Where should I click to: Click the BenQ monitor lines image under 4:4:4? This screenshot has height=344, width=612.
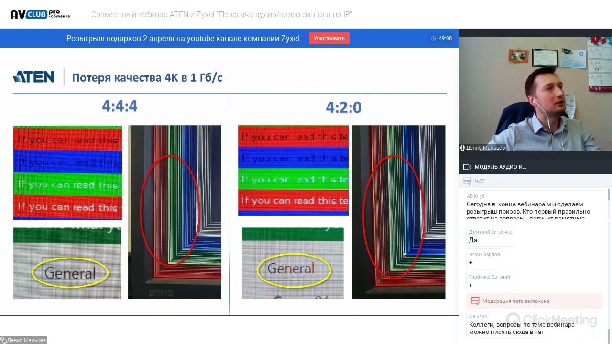point(175,212)
